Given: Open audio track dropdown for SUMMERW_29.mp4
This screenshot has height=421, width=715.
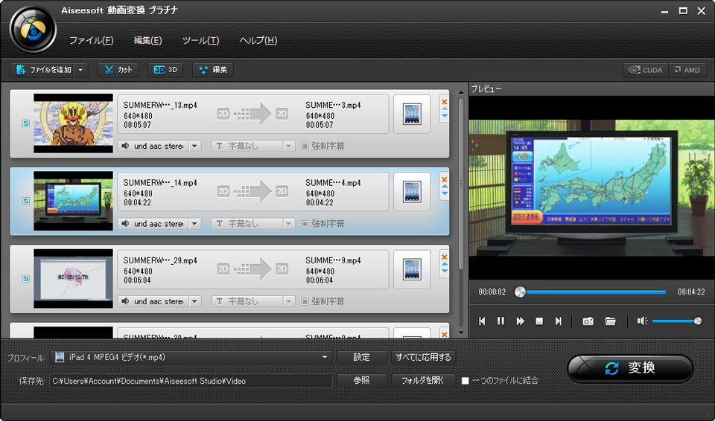Looking at the screenshot, I should click(194, 301).
